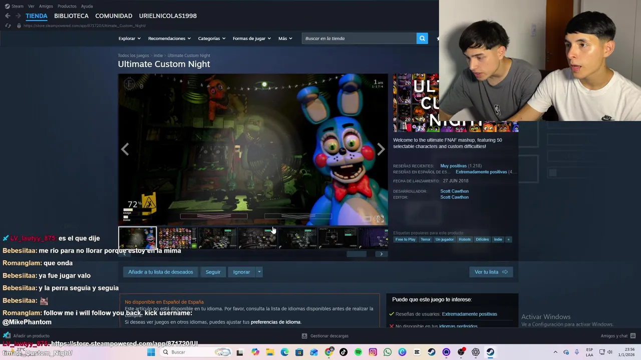Image resolution: width=641 pixels, height=360 pixels.
Task: Click the Ver tu lista button
Action: [x=491, y=272]
